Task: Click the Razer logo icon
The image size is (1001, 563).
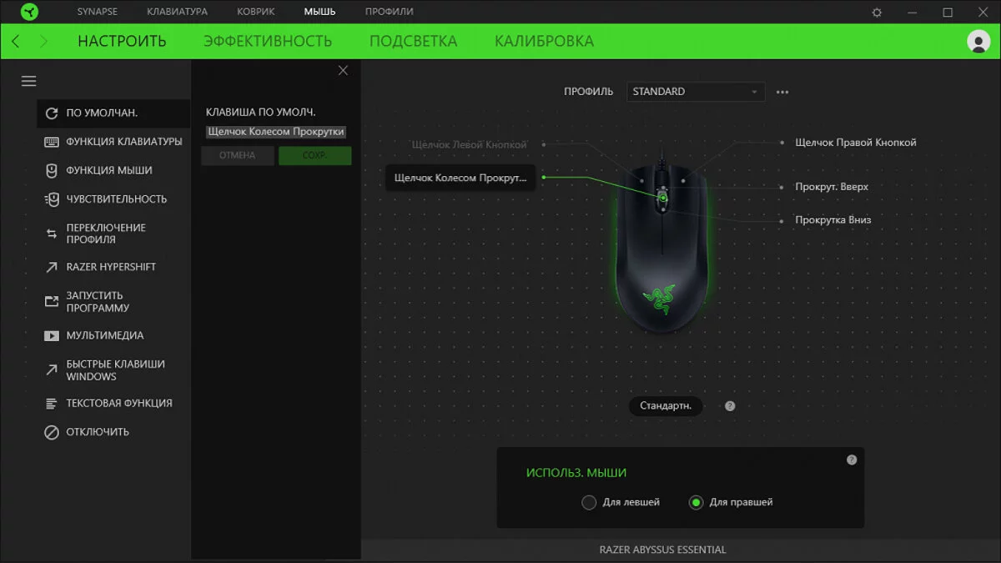Action: point(28,12)
